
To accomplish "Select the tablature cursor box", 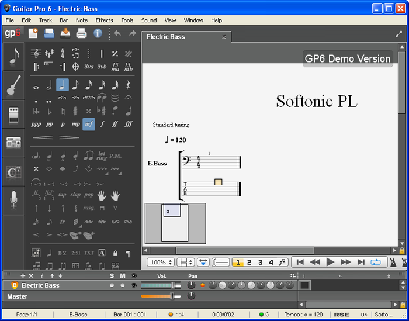I will [x=218, y=182].
